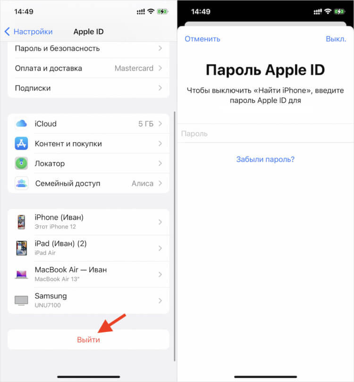Select the MacBook Air device icon
The width and height of the screenshot is (354, 382).
(21, 274)
